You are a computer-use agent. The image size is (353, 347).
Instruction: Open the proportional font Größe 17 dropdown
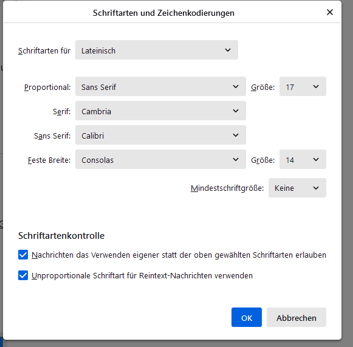click(303, 86)
